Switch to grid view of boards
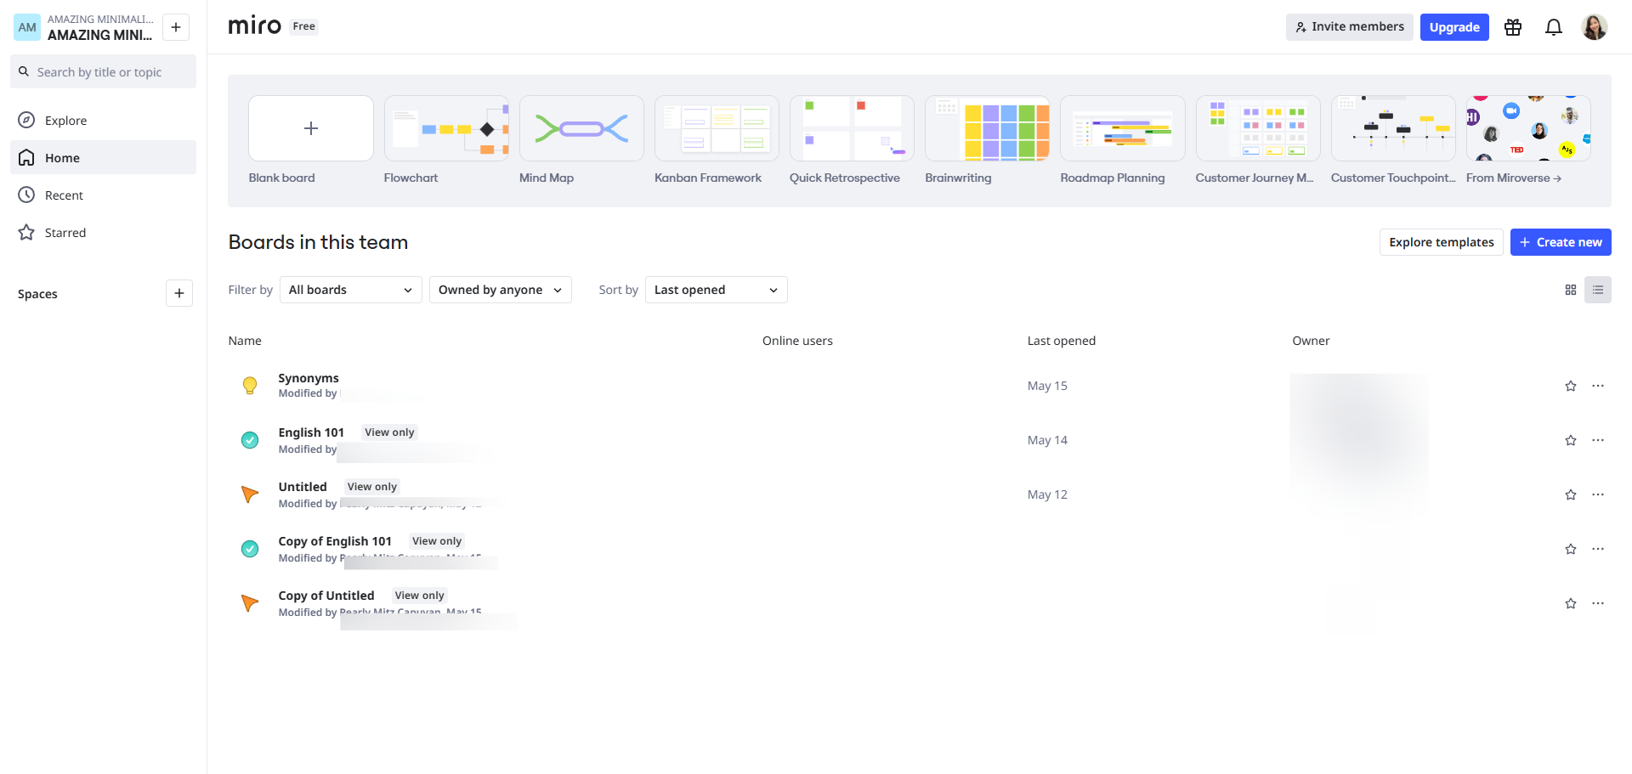 [x=1570, y=290]
